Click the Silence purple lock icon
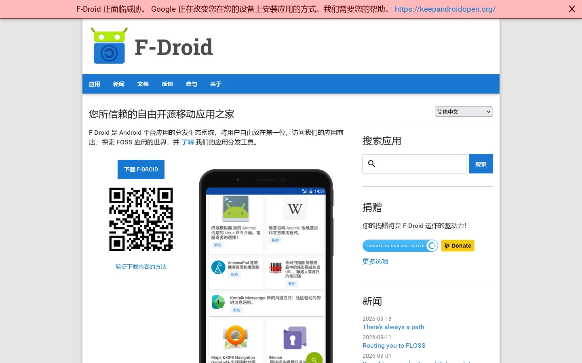This screenshot has width=582, height=363. (x=295, y=338)
